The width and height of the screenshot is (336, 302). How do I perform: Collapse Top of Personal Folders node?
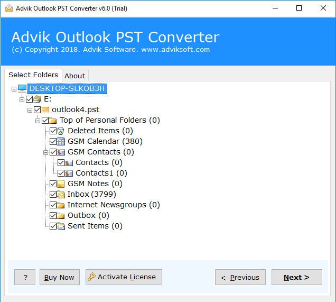[x=38, y=121]
